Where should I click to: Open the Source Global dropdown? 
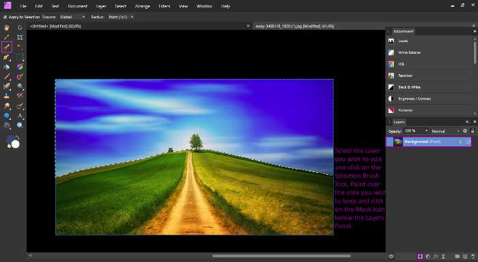point(72,17)
